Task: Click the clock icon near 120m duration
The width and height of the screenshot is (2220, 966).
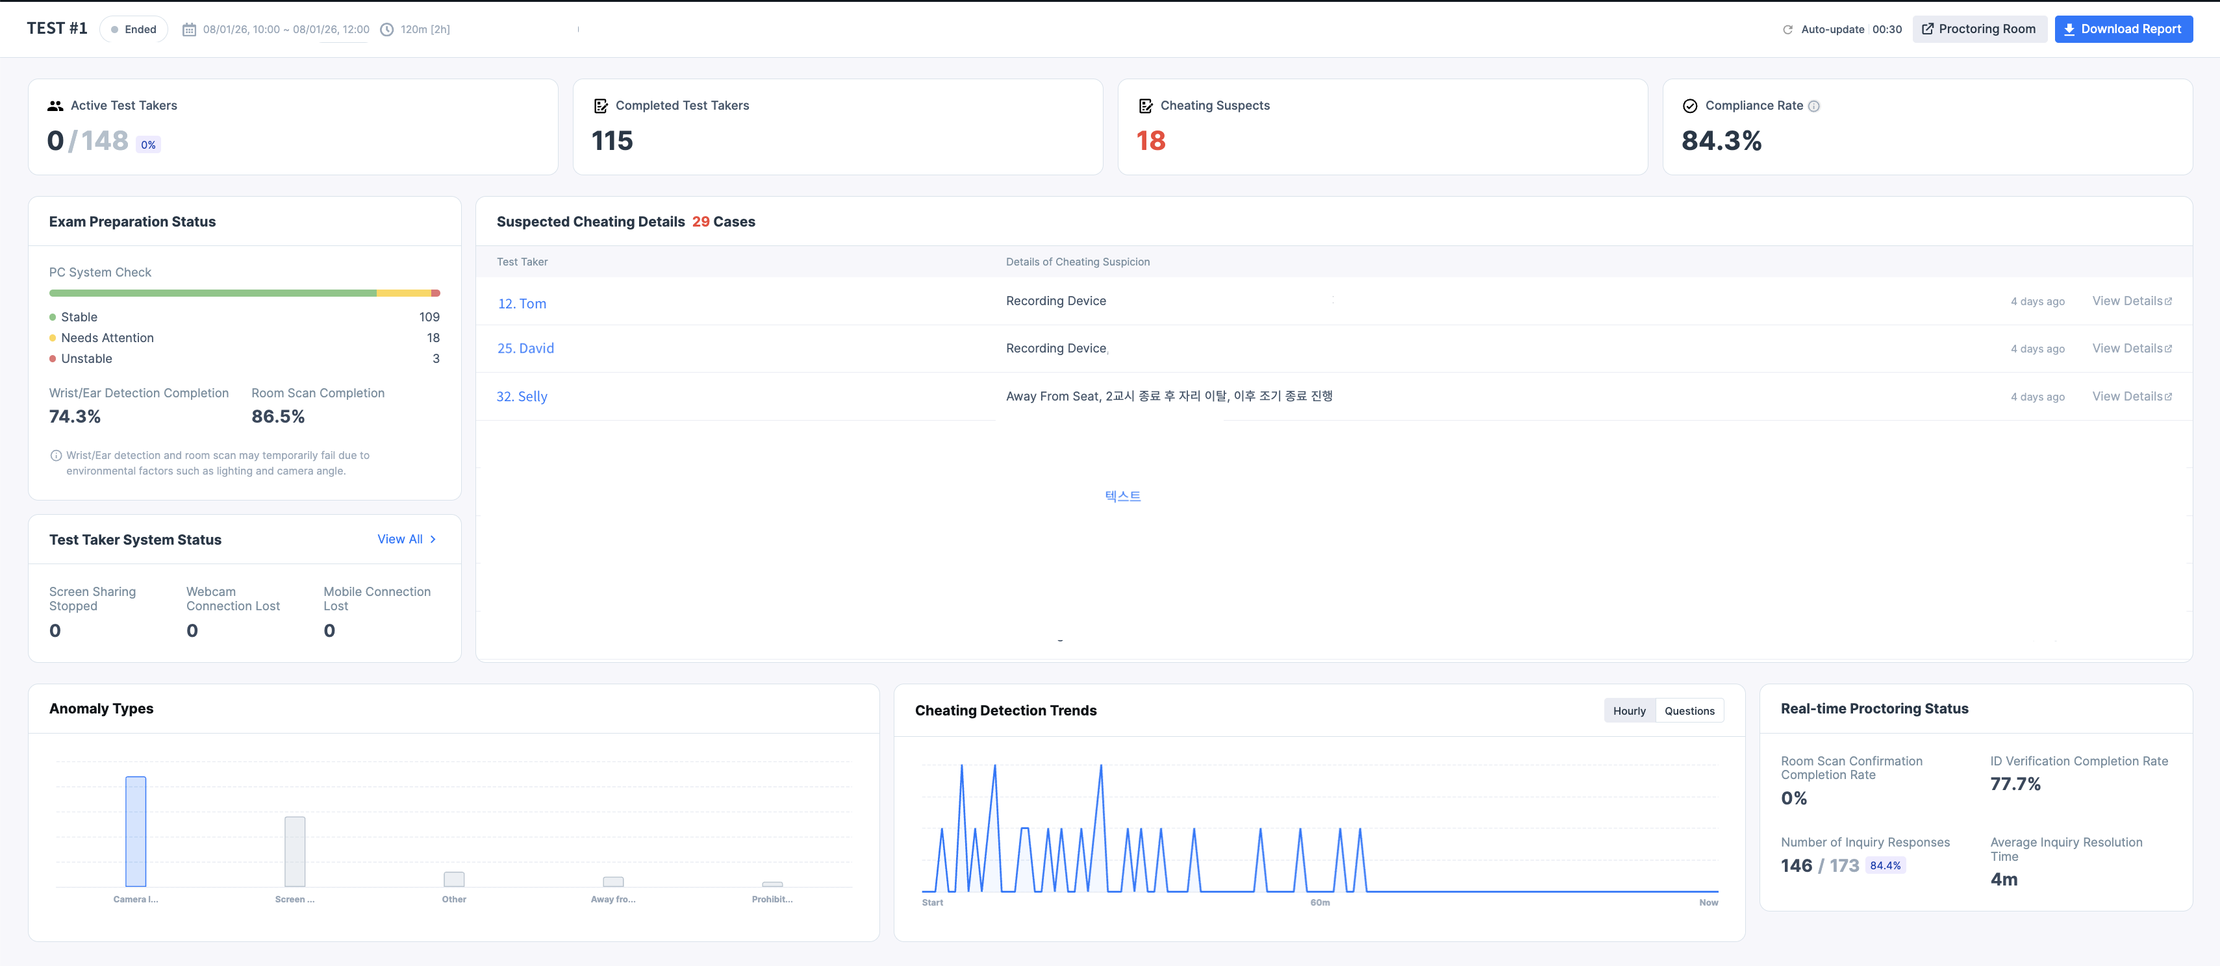Action: coord(387,29)
